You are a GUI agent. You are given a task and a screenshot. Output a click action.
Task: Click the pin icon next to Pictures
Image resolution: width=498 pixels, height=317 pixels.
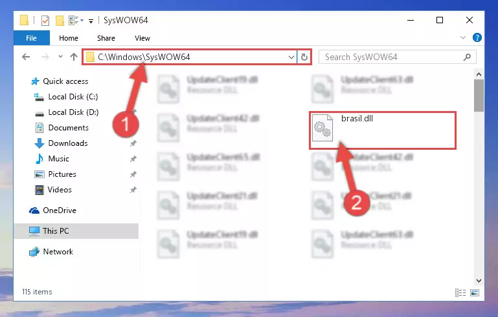(x=133, y=174)
